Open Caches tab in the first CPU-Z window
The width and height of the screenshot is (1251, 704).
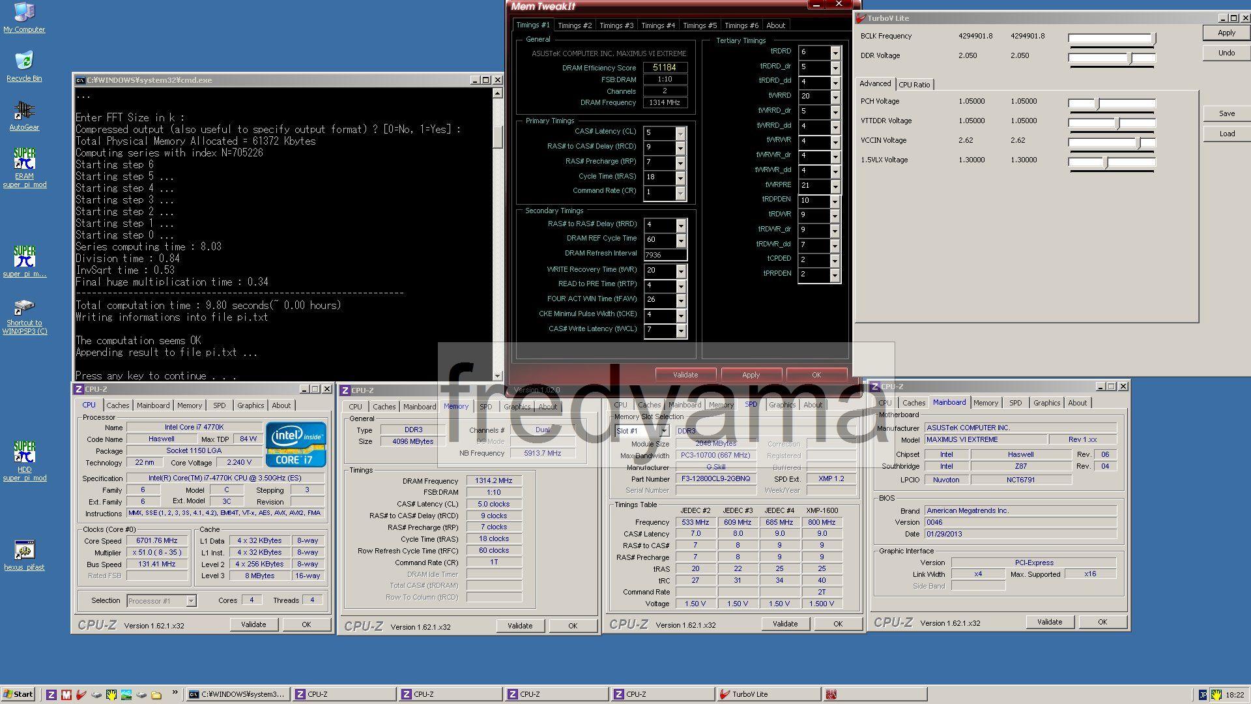pos(118,405)
